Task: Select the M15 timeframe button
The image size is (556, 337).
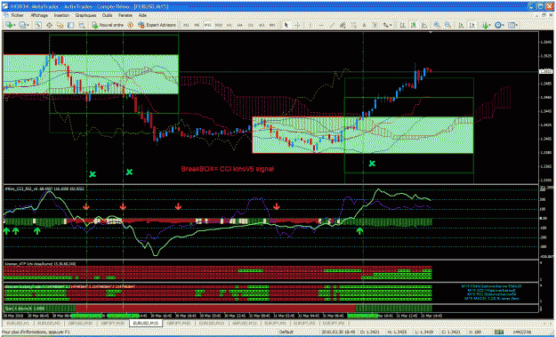Action: point(208,25)
